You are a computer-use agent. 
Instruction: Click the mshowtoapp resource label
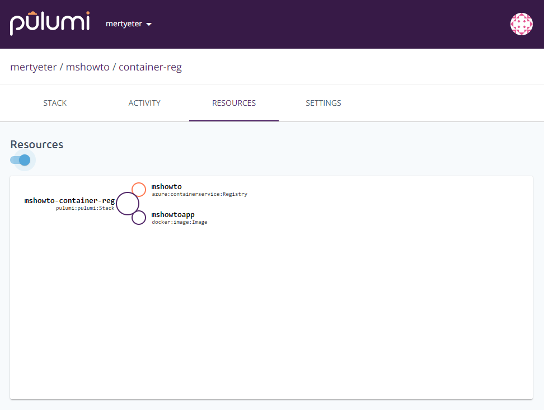coord(173,215)
